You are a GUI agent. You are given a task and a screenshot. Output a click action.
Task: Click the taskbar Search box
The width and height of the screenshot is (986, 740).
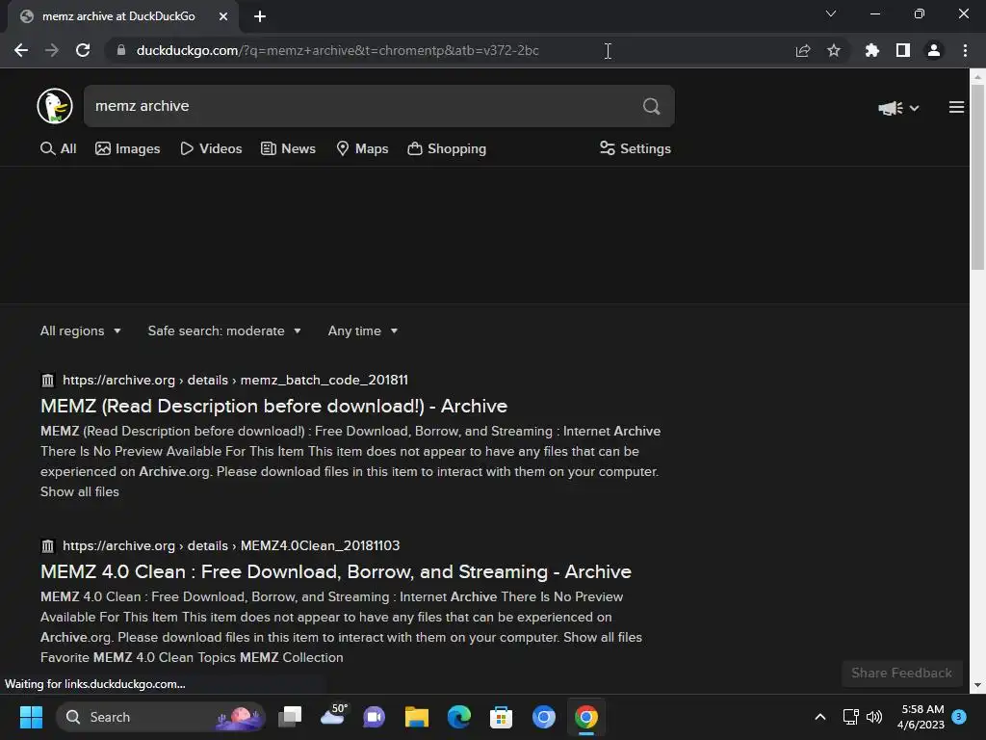[x=161, y=717]
